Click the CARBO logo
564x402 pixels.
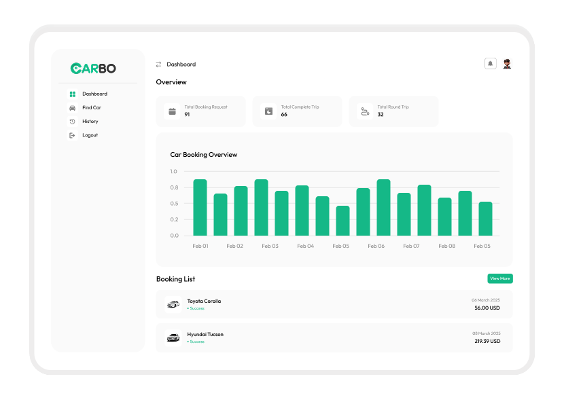(93, 69)
